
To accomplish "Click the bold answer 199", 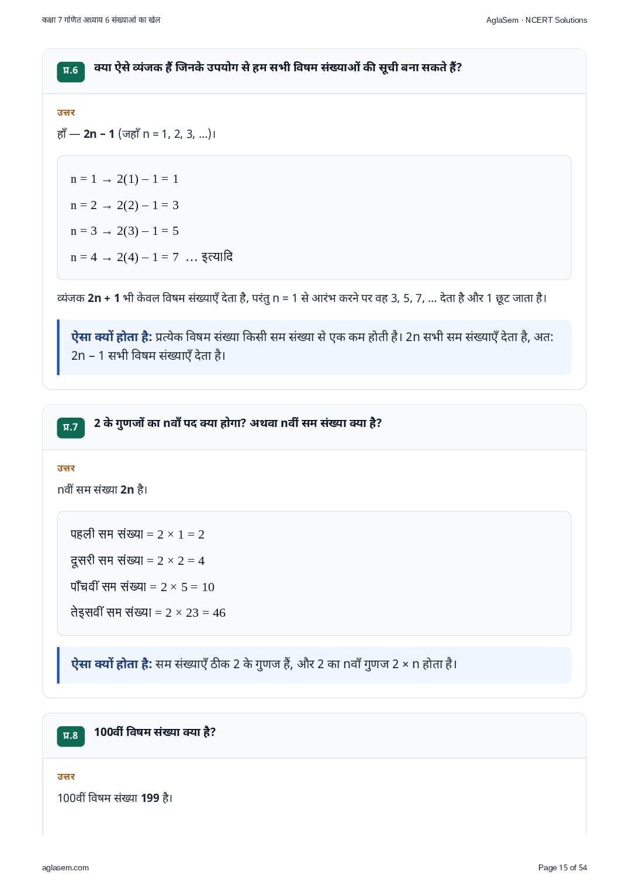I will (x=150, y=798).
